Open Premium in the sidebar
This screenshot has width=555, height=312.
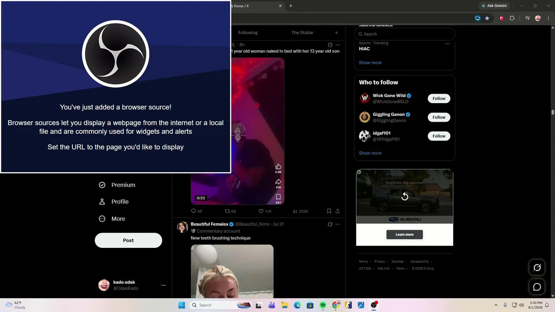(117, 185)
